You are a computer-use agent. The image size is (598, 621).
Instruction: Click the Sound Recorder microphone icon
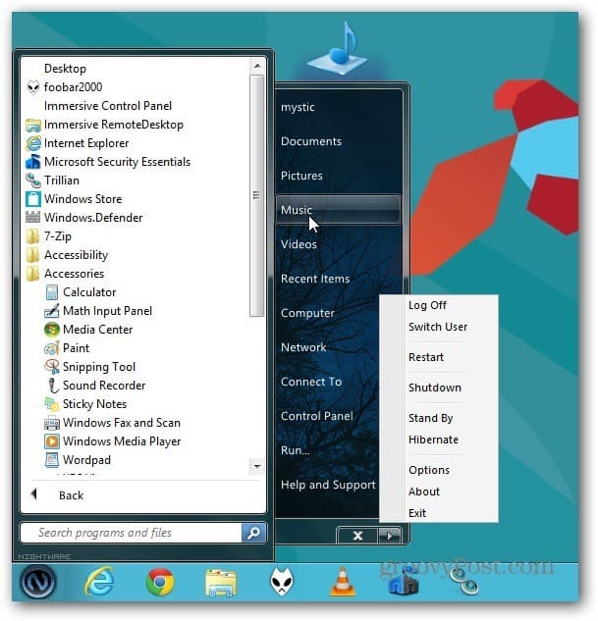[52, 386]
